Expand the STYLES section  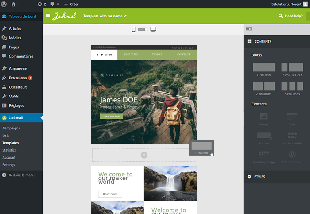(x=277, y=177)
